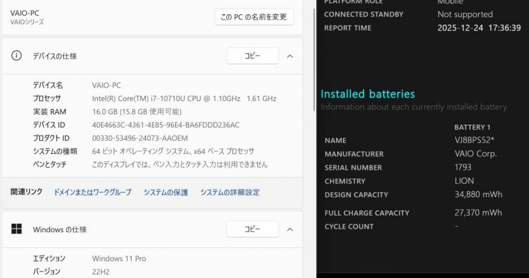Image resolution: width=529 pixels, height=278 pixels.
Task: Select the full charge capacity 27,370 mWh
Action: click(478, 212)
